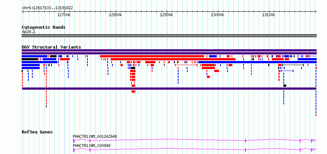Select the small black block above lowest purple bar
The image size is (327, 154).
(x=285, y=86)
